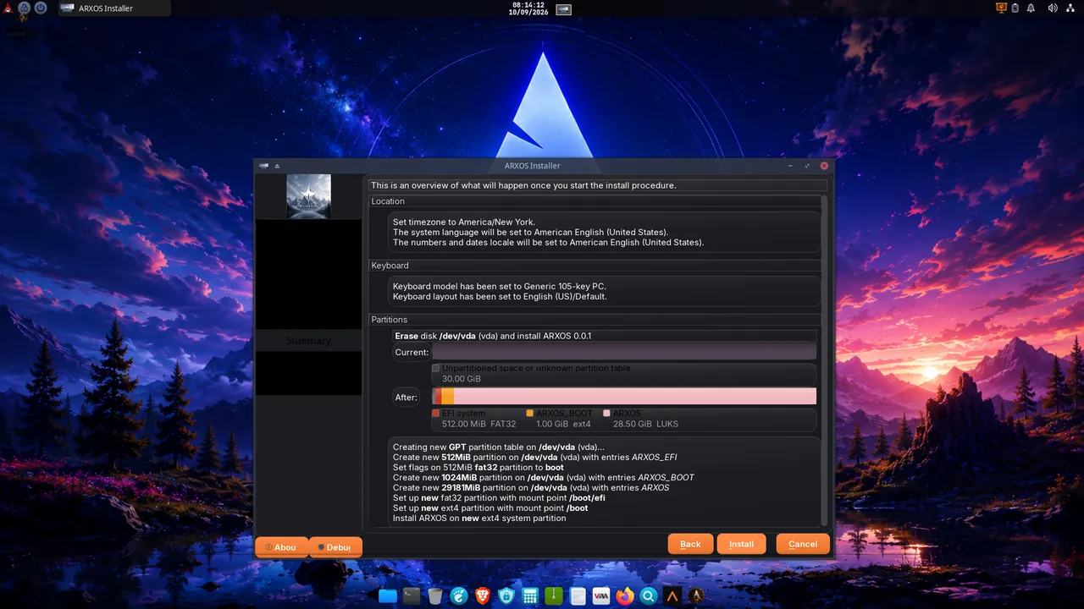Click the installer window's title bar menu icon
1084x609 pixels.
(264, 166)
